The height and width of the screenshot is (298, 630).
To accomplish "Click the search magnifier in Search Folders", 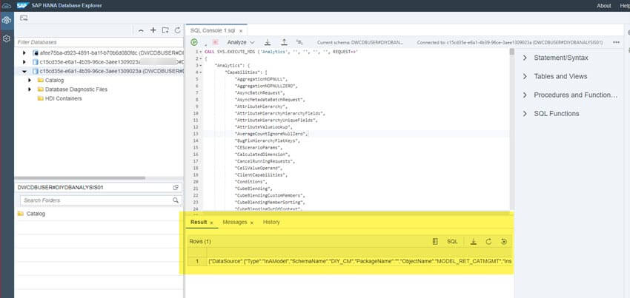I will click(176, 200).
